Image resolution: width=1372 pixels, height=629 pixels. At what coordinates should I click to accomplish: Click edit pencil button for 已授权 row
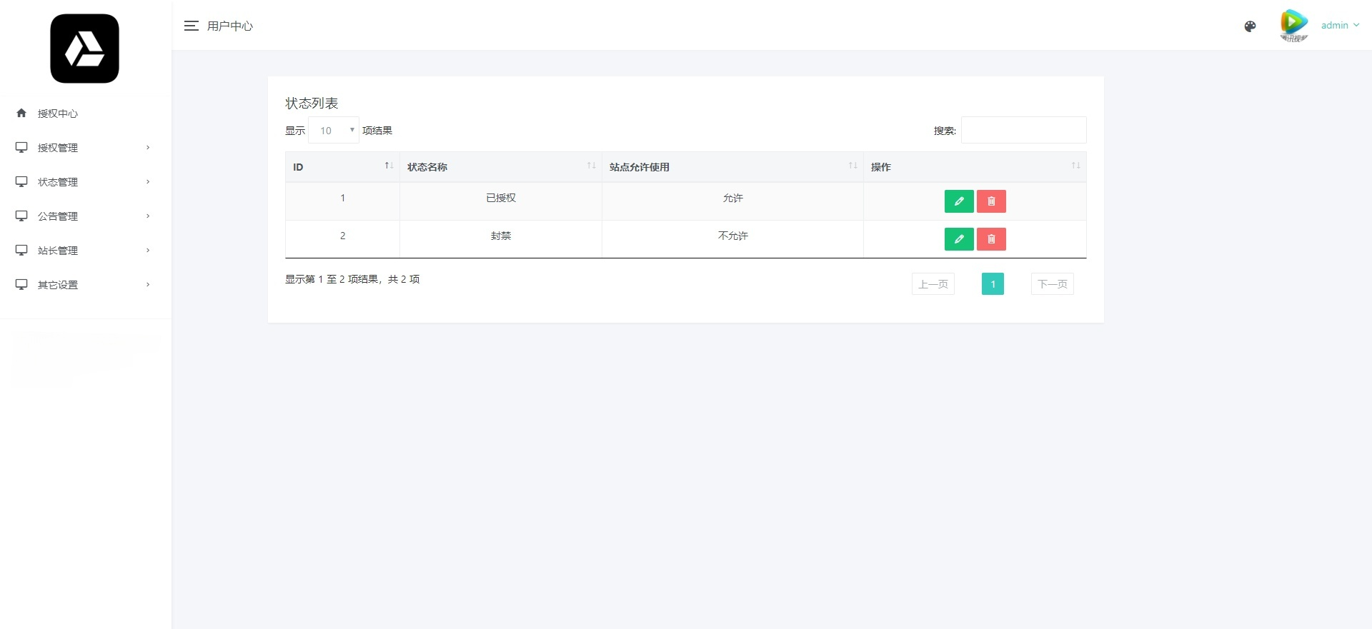click(x=959, y=201)
